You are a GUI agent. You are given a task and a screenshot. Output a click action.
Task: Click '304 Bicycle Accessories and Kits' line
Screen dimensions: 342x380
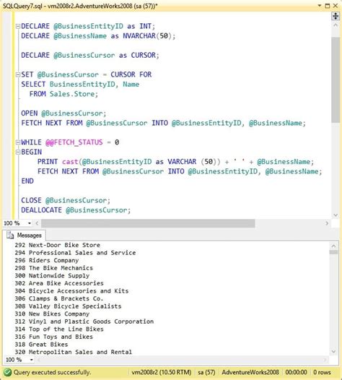point(71,291)
